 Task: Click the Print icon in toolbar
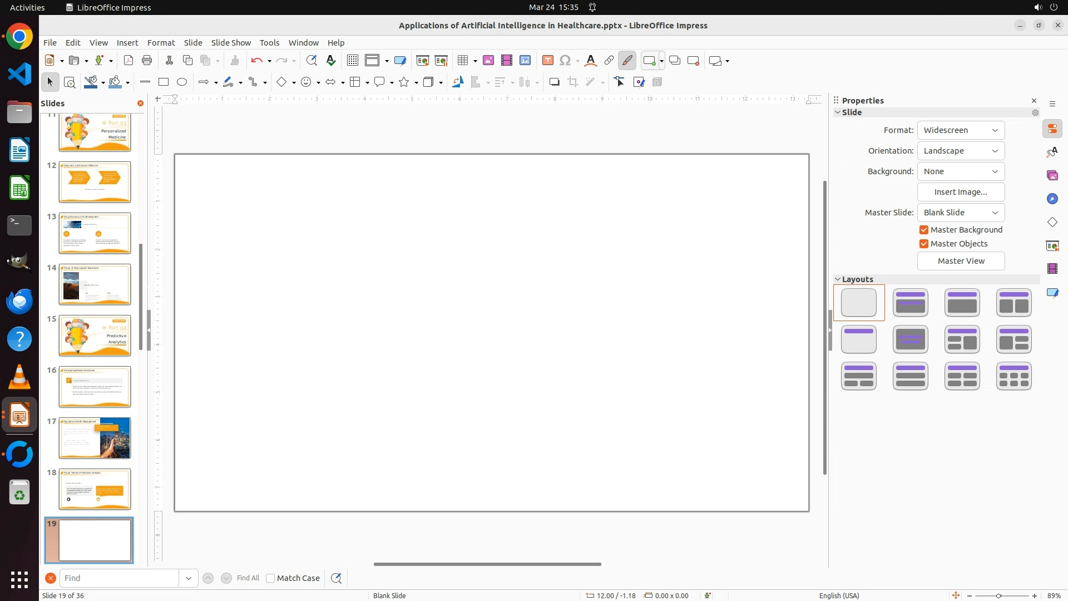147,61
